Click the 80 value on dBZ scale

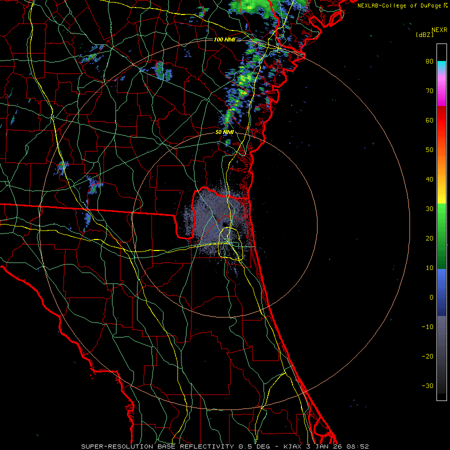[429, 61]
